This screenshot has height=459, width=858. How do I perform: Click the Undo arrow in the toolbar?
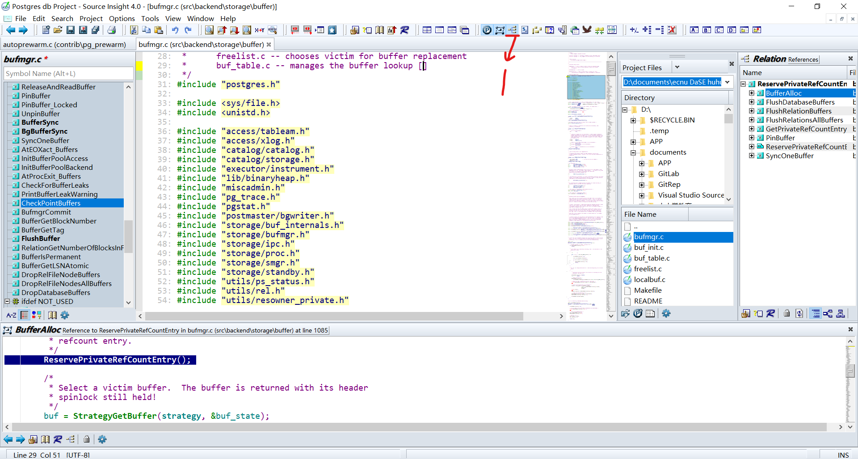(175, 30)
